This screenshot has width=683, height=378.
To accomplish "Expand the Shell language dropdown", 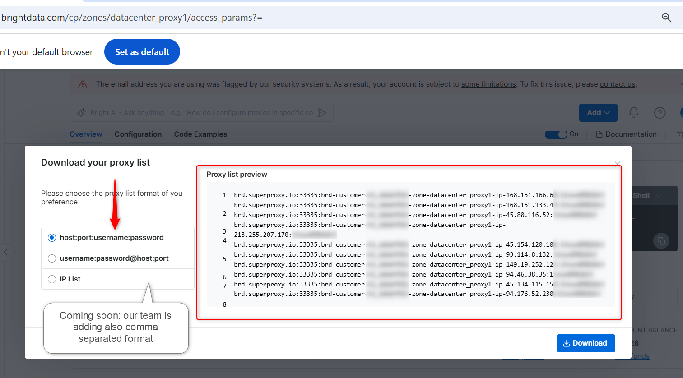I will click(647, 195).
